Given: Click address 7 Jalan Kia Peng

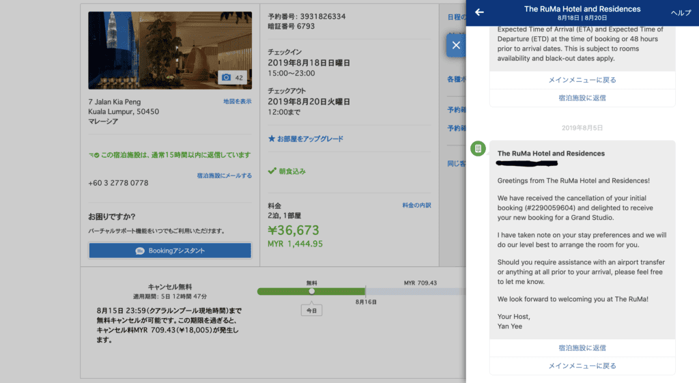Looking at the screenshot, I should [x=115, y=102].
